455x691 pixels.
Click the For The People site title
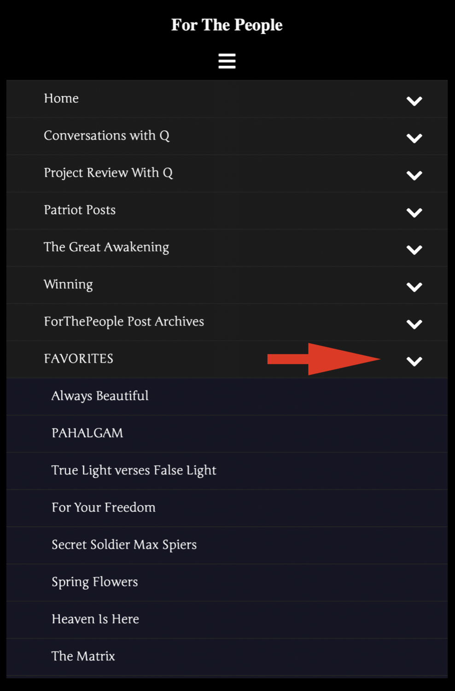tap(227, 25)
